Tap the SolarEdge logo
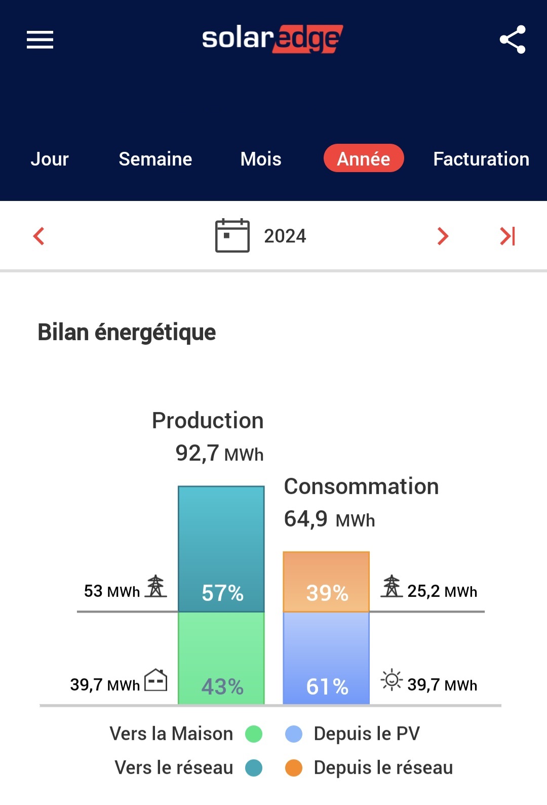The width and height of the screenshot is (547, 805). pos(272,39)
